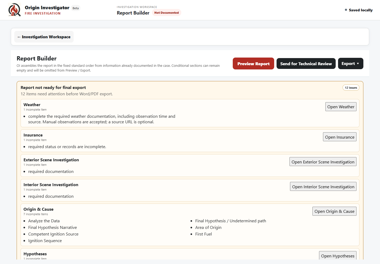Send report for Technical Review
380x264 pixels.
[306, 64]
